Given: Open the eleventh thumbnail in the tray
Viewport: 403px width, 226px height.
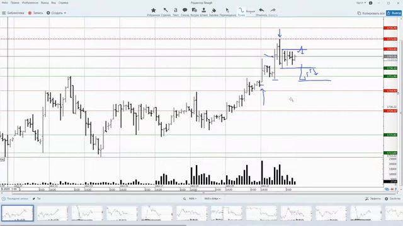Looking at the screenshot, I should tap(366, 213).
